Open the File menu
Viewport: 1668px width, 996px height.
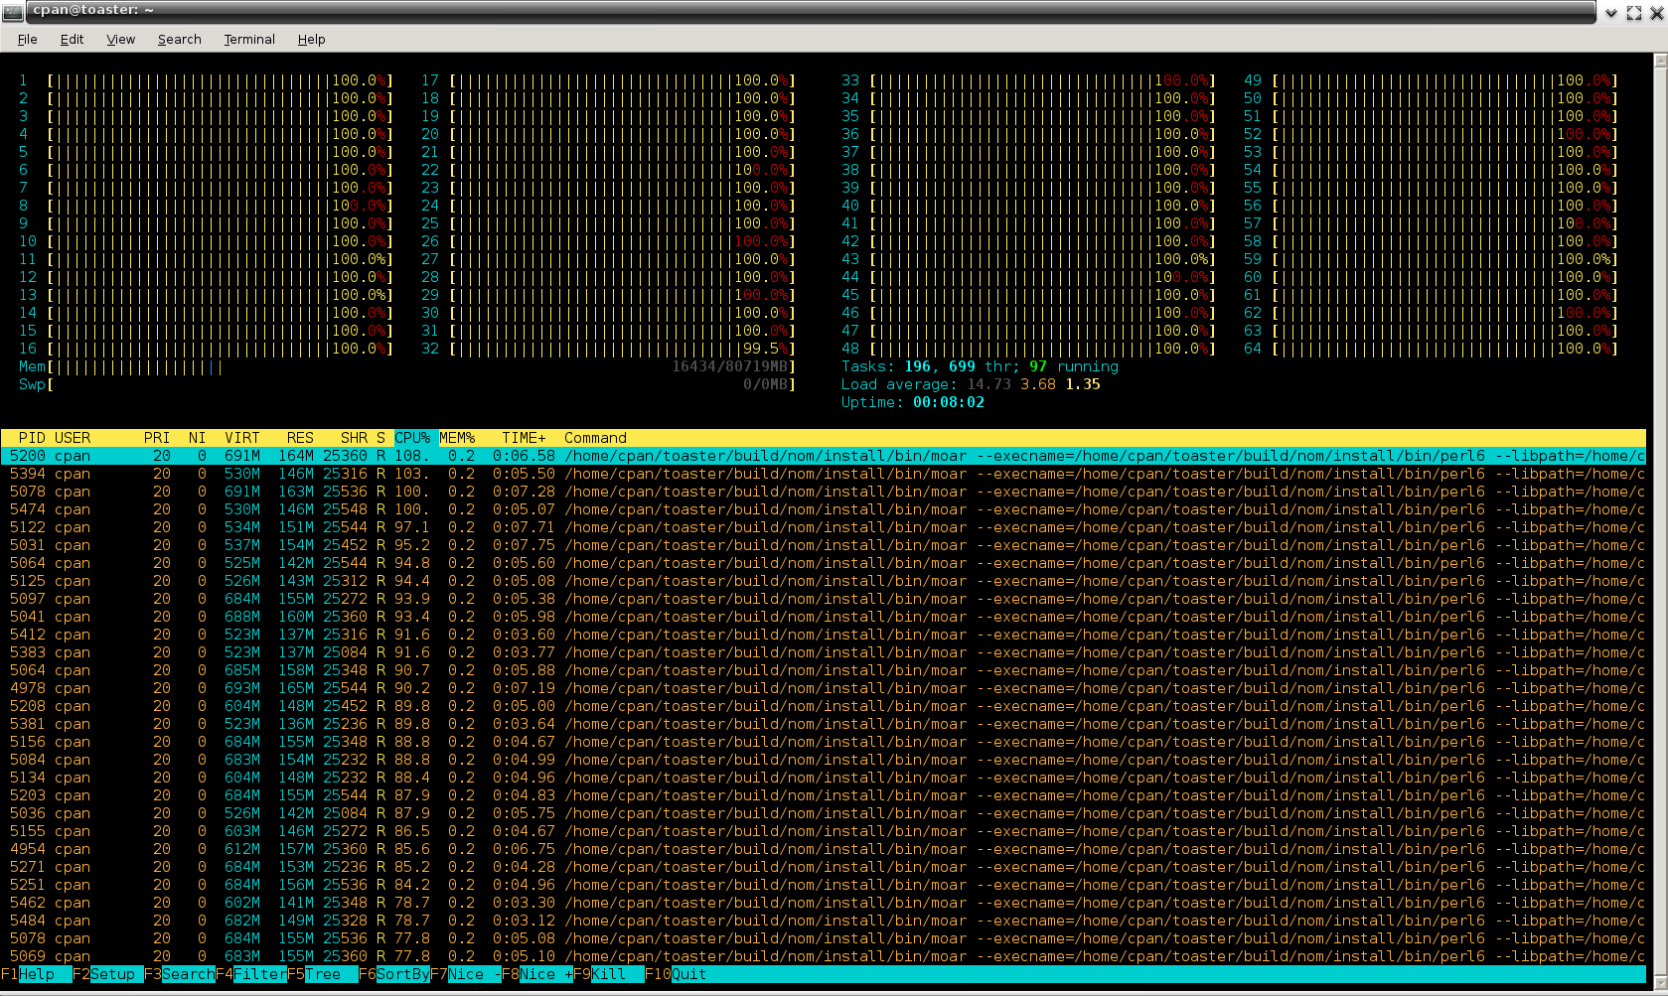[x=27, y=40]
